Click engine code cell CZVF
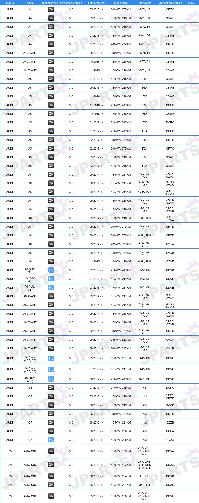This screenshot has height=503, width=199. tap(170, 261)
